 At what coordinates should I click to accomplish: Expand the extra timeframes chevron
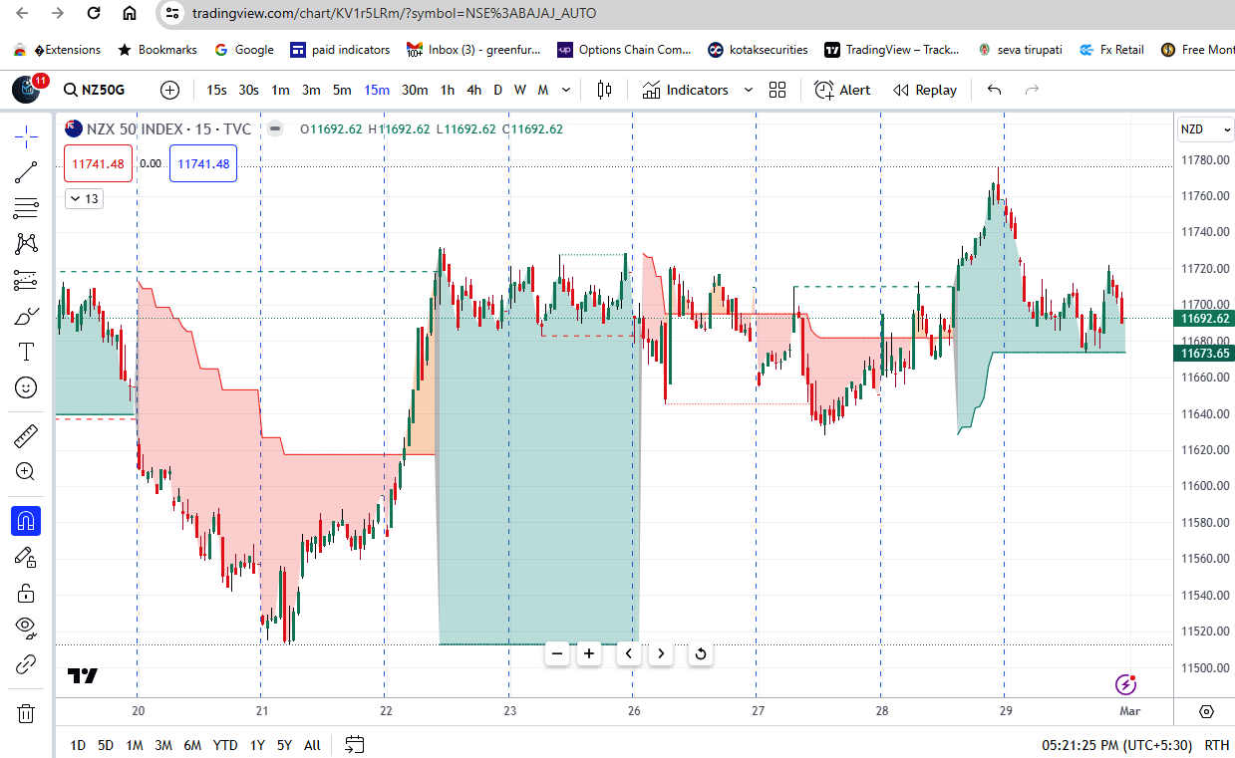[565, 90]
